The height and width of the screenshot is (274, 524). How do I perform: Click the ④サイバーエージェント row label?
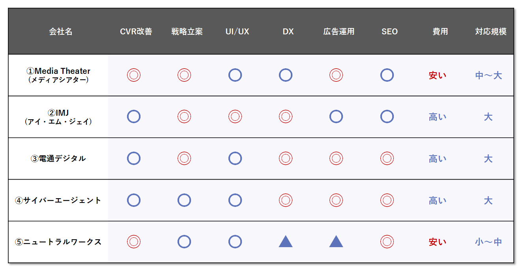58,200
